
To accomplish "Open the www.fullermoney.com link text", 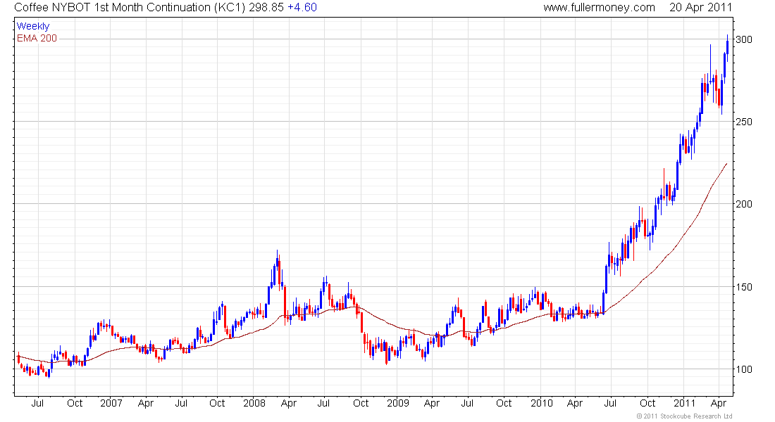I will (599, 8).
